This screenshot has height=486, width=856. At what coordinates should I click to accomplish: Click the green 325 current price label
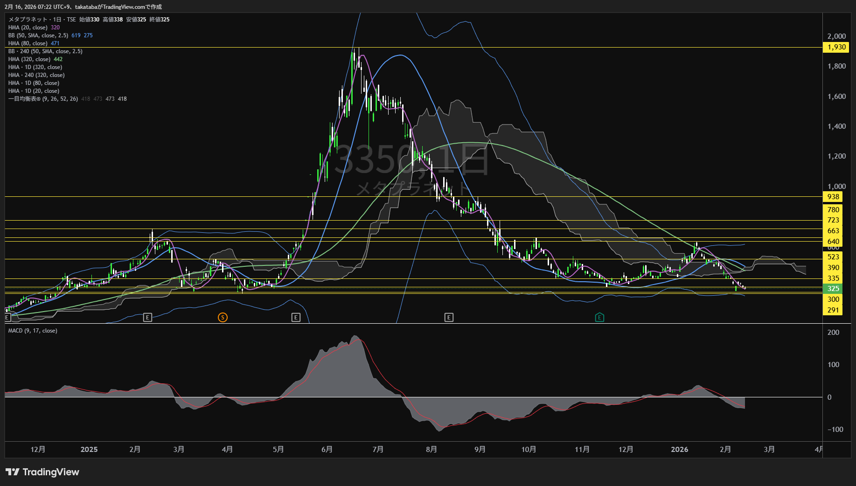(833, 289)
